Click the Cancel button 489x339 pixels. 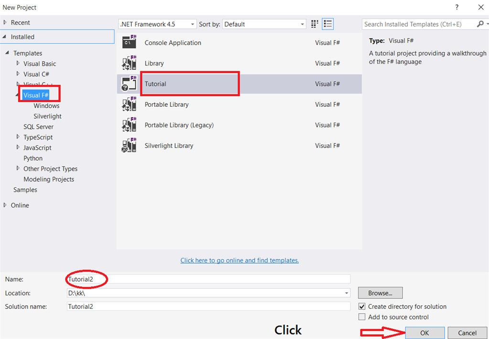(x=467, y=333)
